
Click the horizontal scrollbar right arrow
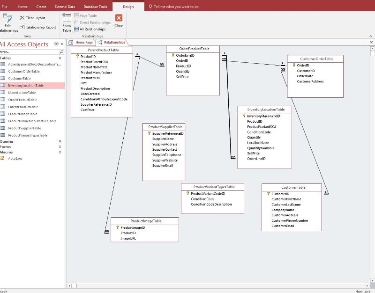pyautogui.click(x=368, y=286)
